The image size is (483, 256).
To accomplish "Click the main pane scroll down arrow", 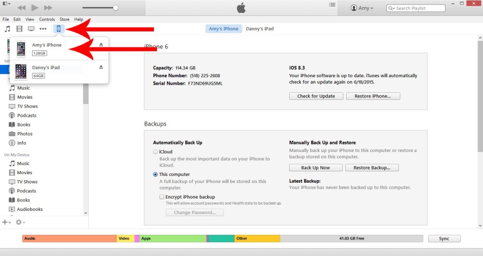I will click(480, 226).
